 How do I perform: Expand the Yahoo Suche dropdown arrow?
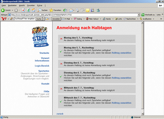coord(44,19)
